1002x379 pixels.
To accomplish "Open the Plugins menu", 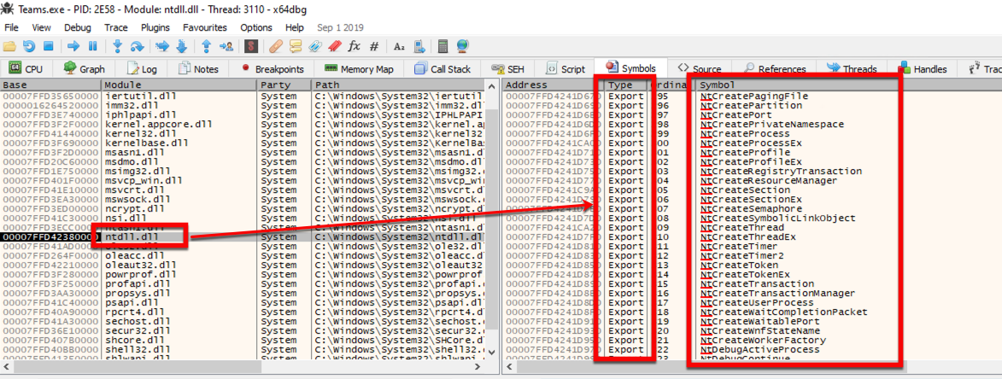I will click(x=155, y=27).
